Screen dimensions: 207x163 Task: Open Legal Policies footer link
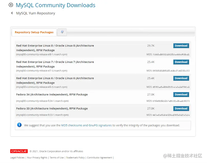coord(17,158)
